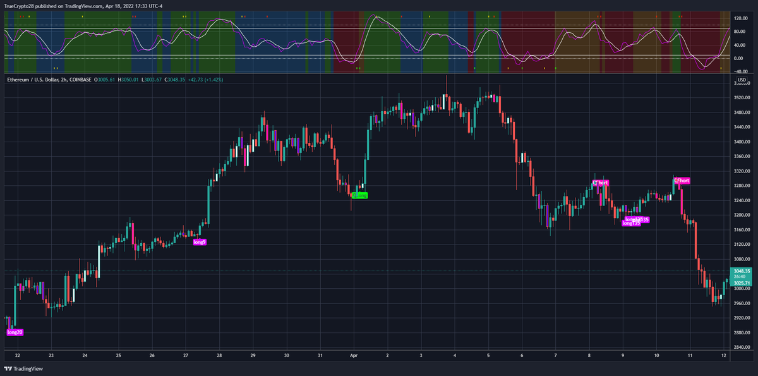Image resolution: width=758 pixels, height=376 pixels.
Task: Click the date label 4 on time axis
Action: tap(455, 355)
